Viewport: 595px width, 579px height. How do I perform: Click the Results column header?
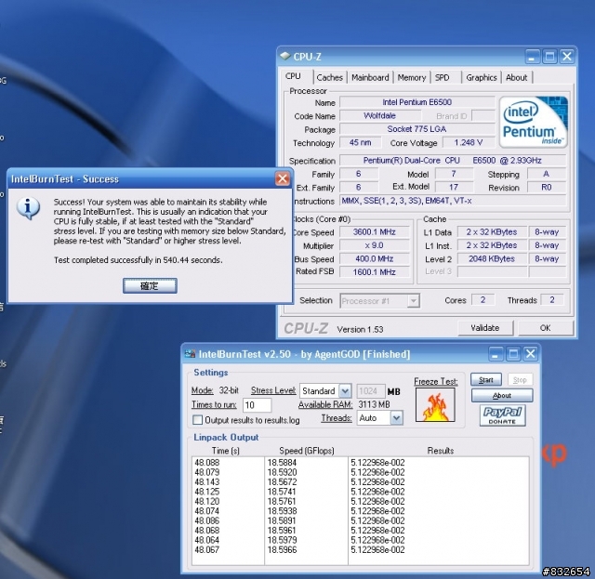point(440,451)
